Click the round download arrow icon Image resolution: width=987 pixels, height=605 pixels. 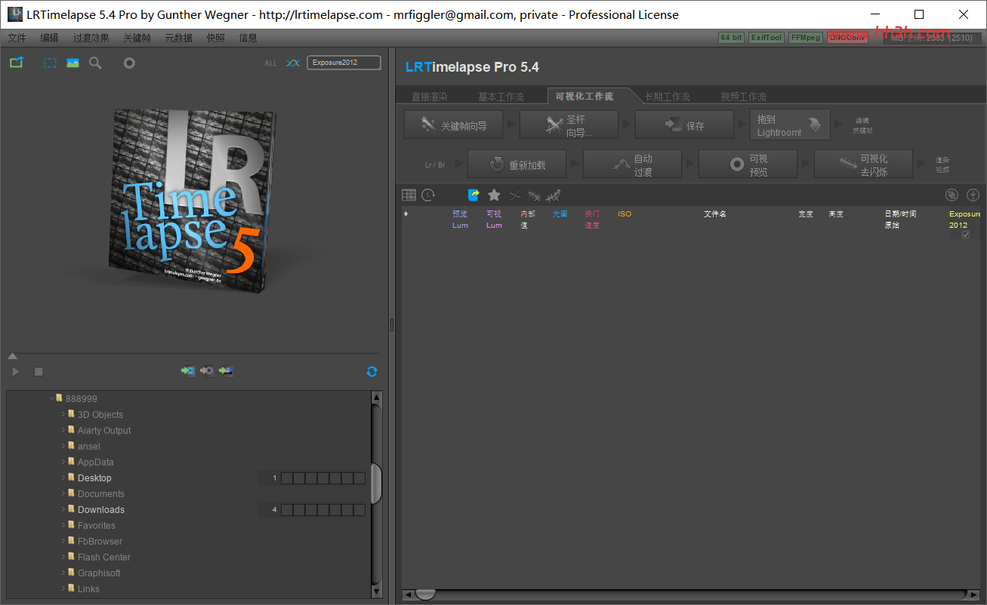pos(973,195)
